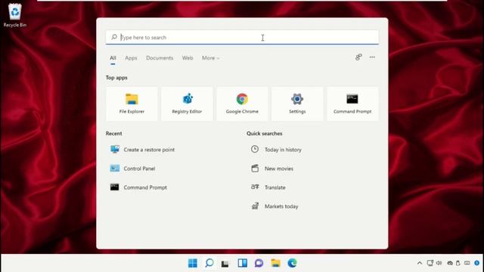Open recent Control Panel item
This screenshot has height=272, width=484.
139,168
